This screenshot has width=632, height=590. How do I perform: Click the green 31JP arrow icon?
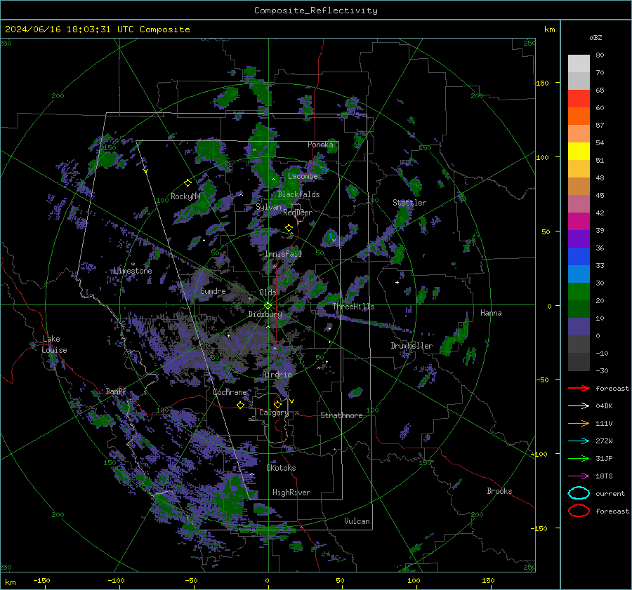coord(579,458)
